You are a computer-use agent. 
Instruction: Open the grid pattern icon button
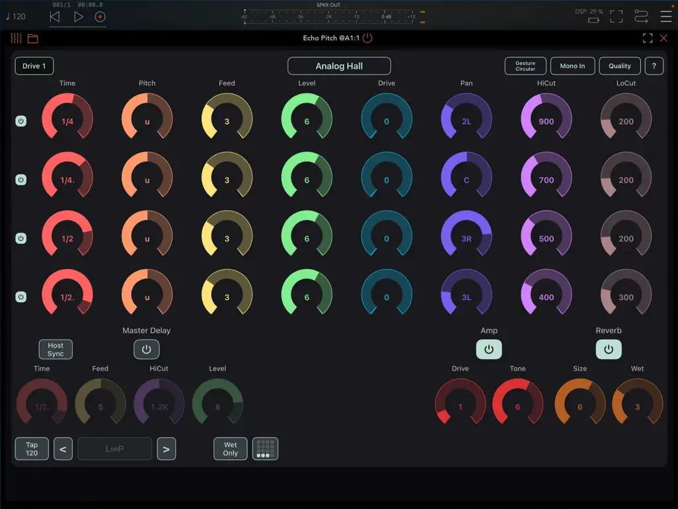265,449
